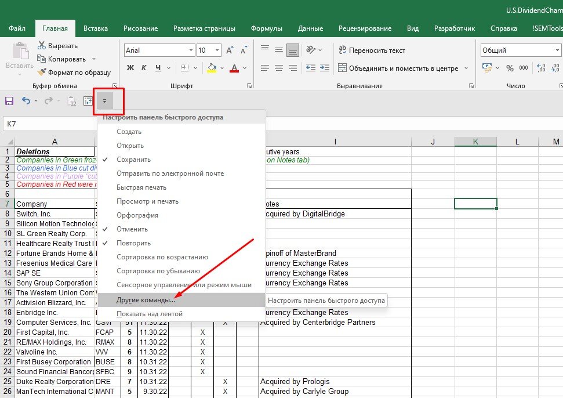Expand the Copy button dropdown arrow
Viewport: 563px width, 398px height.
tap(94, 59)
